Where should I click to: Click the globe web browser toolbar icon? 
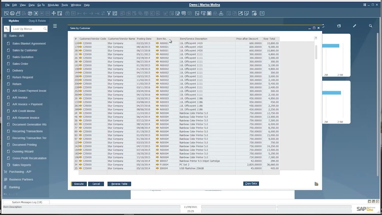pos(254,13)
